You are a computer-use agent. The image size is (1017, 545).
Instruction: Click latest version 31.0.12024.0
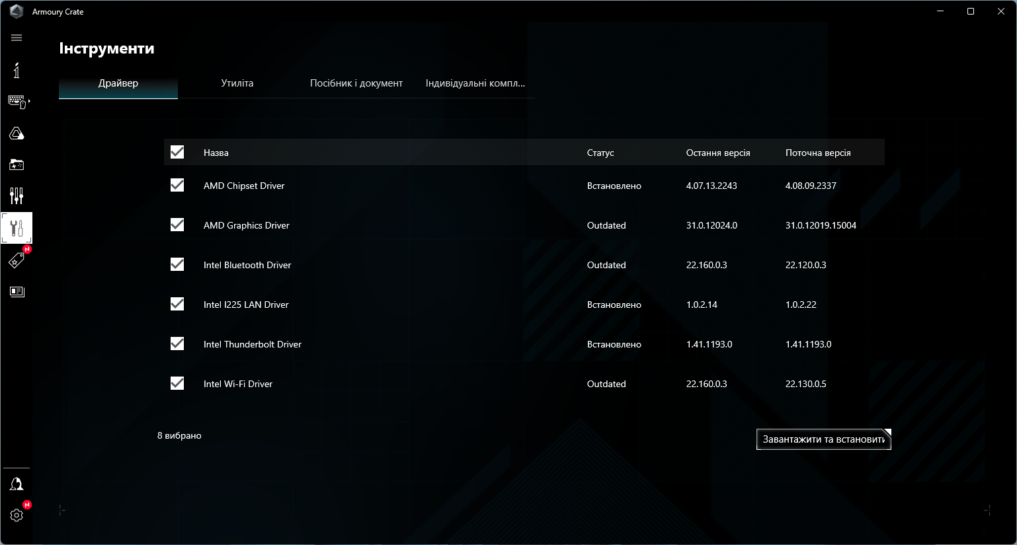(x=712, y=225)
